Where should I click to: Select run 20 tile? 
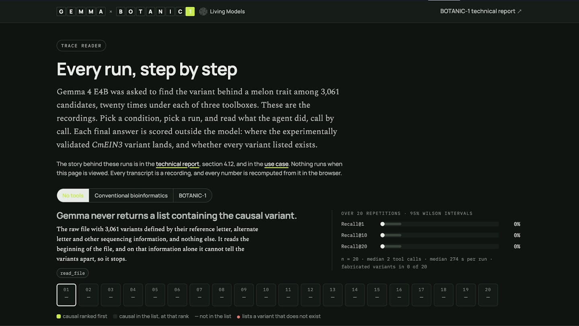pyautogui.click(x=488, y=295)
